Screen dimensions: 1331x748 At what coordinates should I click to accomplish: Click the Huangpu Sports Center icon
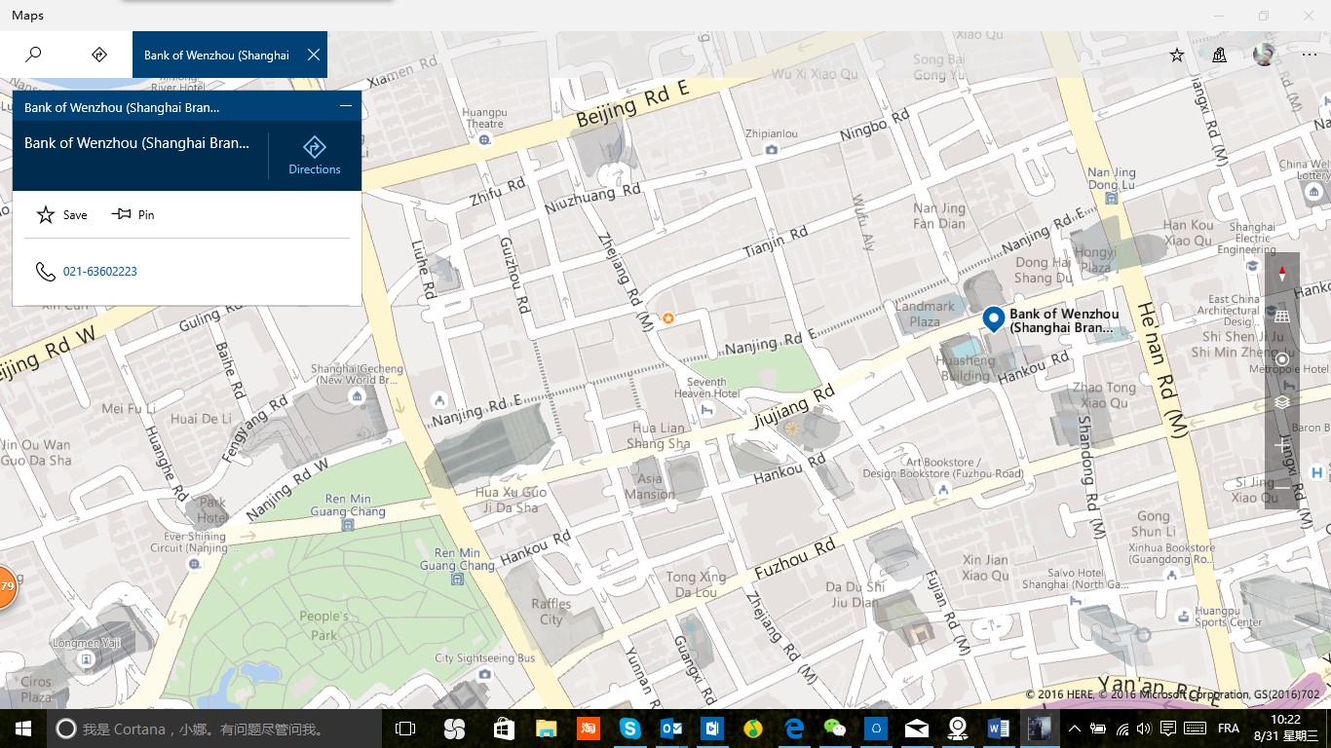click(x=1183, y=616)
